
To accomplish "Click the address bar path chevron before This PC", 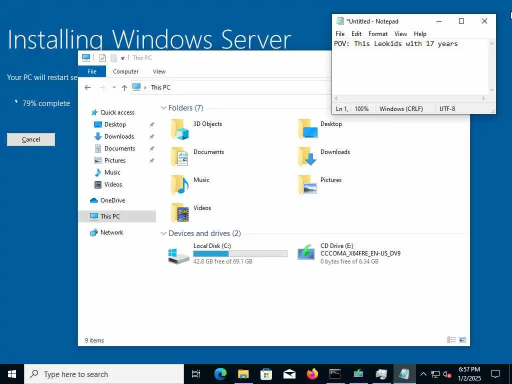I will point(145,87).
